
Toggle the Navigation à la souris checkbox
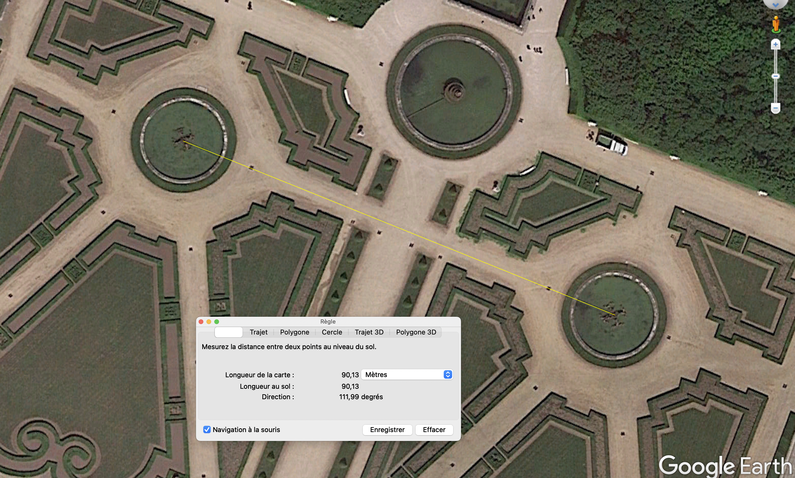207,429
